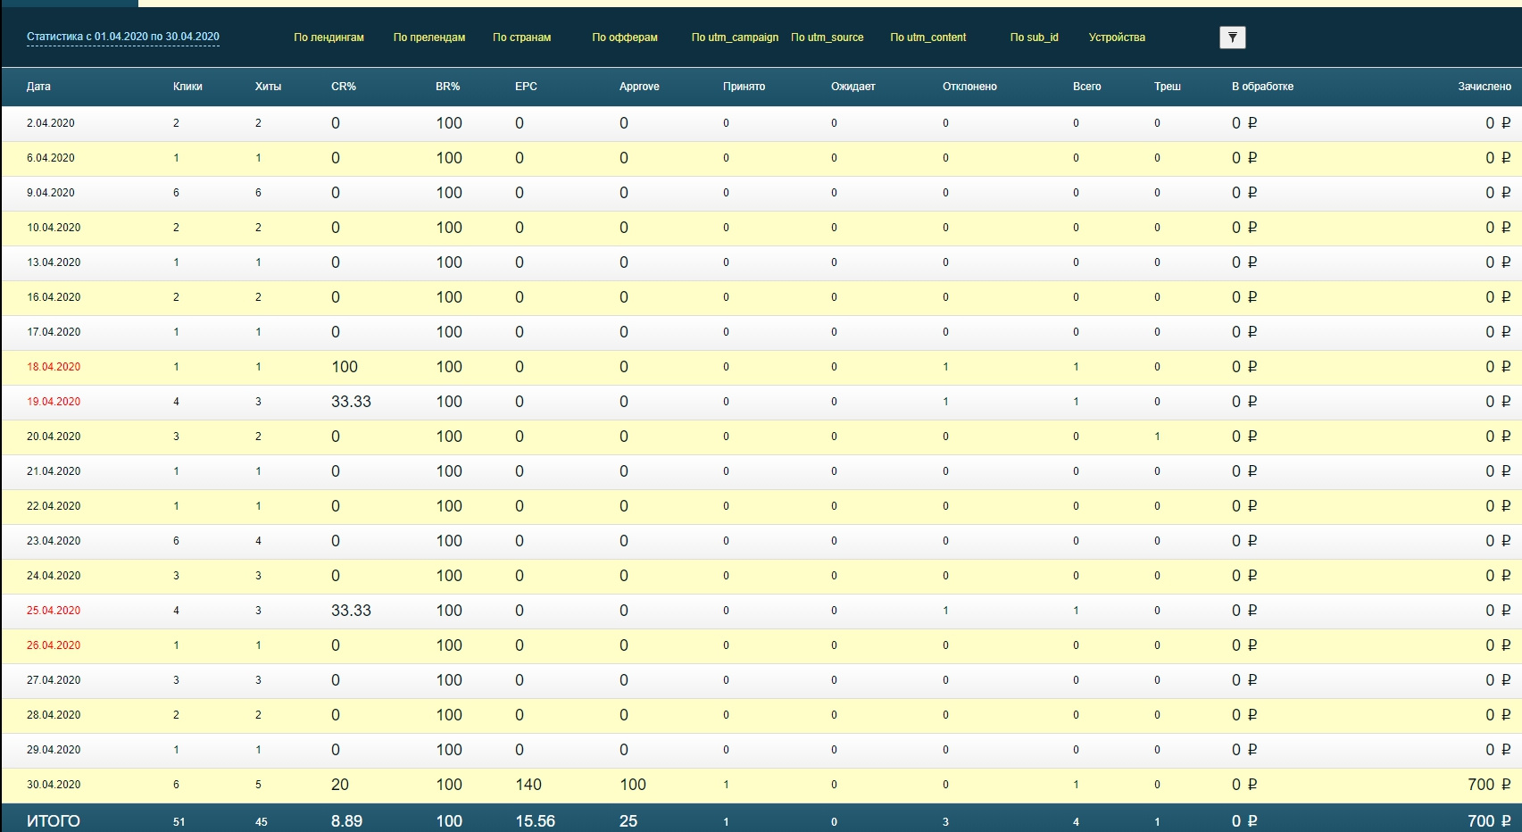Show the По sub_id breakdown
Image resolution: width=1522 pixels, height=832 pixels.
tap(1035, 37)
